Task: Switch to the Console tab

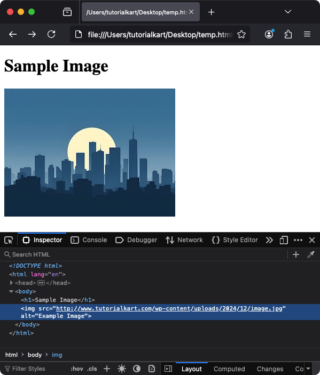Action: click(x=89, y=240)
